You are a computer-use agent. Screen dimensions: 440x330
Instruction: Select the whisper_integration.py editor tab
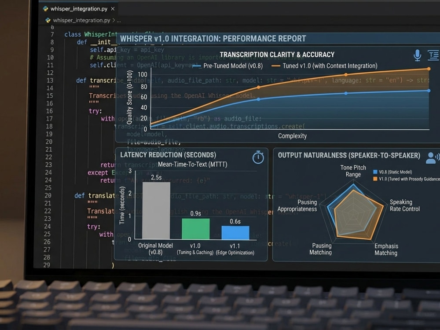(x=79, y=9)
